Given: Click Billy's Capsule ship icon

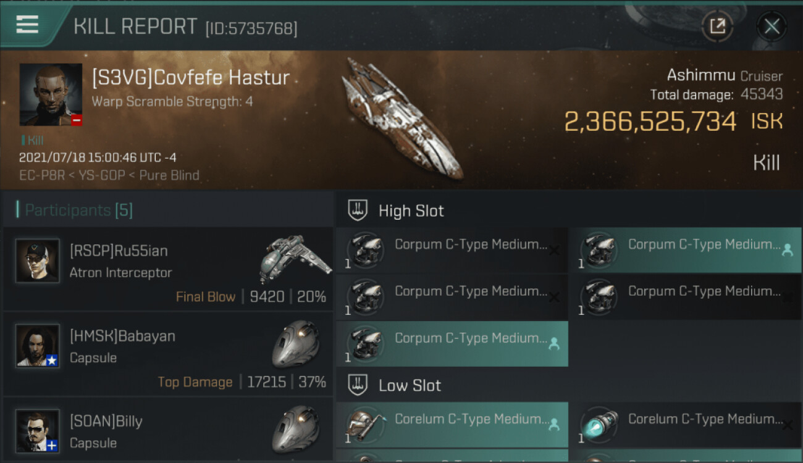Looking at the screenshot, I should pyautogui.click(x=296, y=428).
